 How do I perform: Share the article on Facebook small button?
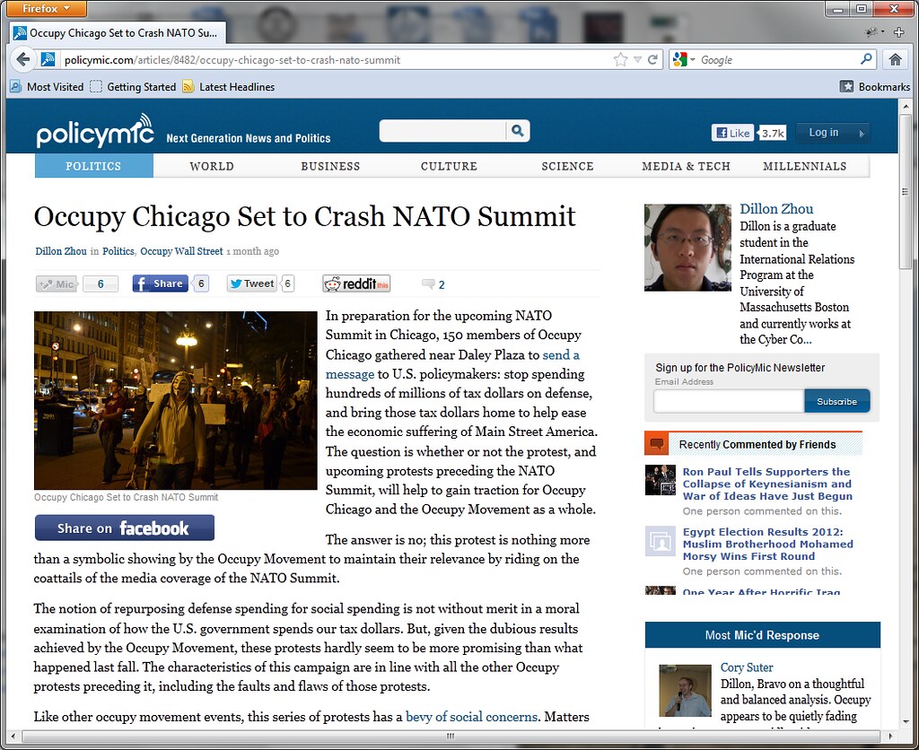click(x=160, y=283)
